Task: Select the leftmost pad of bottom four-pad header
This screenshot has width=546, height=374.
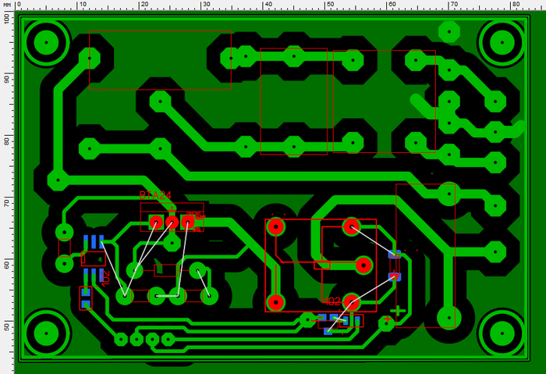Action: click(x=121, y=339)
